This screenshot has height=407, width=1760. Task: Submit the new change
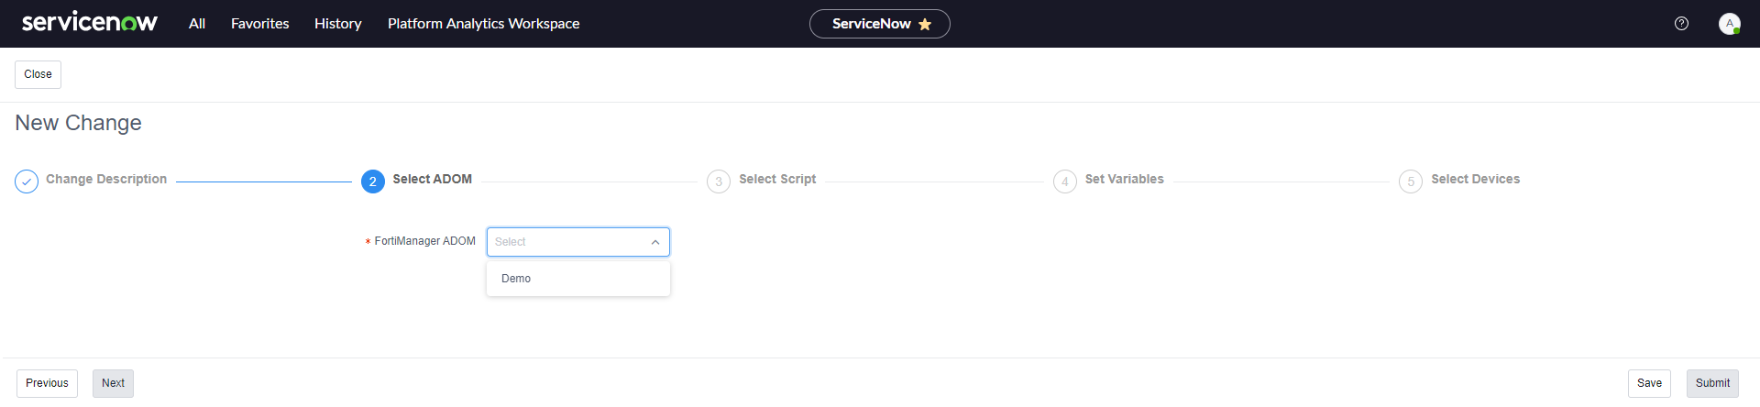pyautogui.click(x=1711, y=383)
